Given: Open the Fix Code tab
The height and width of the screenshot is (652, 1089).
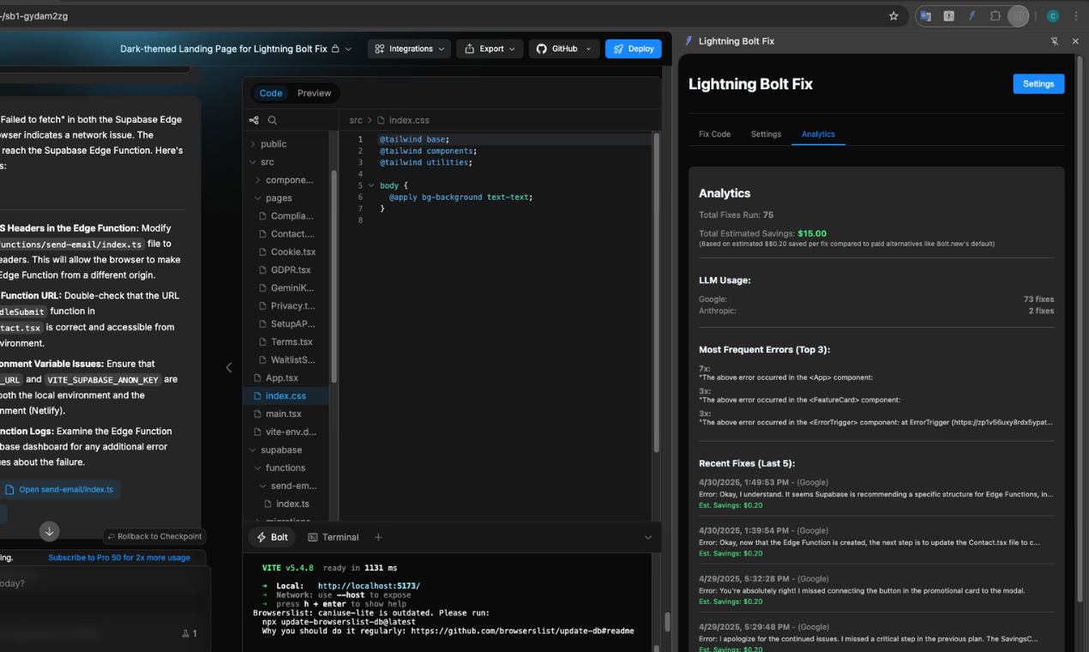Looking at the screenshot, I should tap(714, 135).
